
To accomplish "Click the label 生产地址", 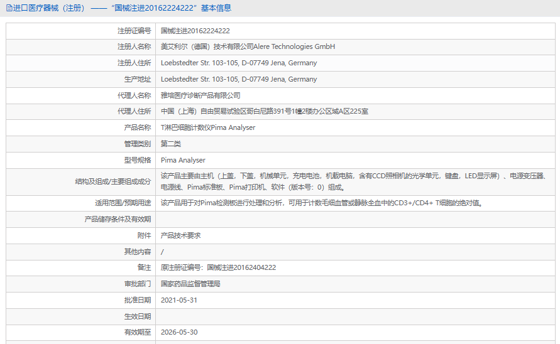I will [138, 79].
